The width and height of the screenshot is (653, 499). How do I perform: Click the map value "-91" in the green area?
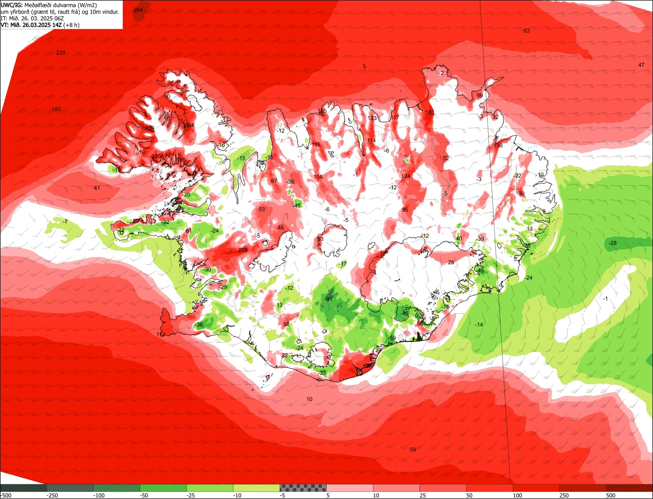tap(329, 299)
